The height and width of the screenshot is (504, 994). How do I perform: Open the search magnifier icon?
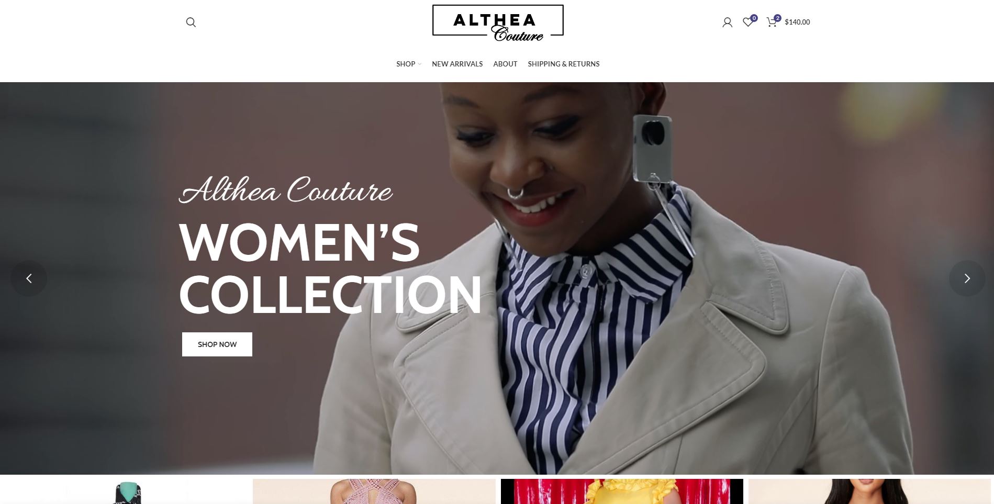click(x=191, y=22)
